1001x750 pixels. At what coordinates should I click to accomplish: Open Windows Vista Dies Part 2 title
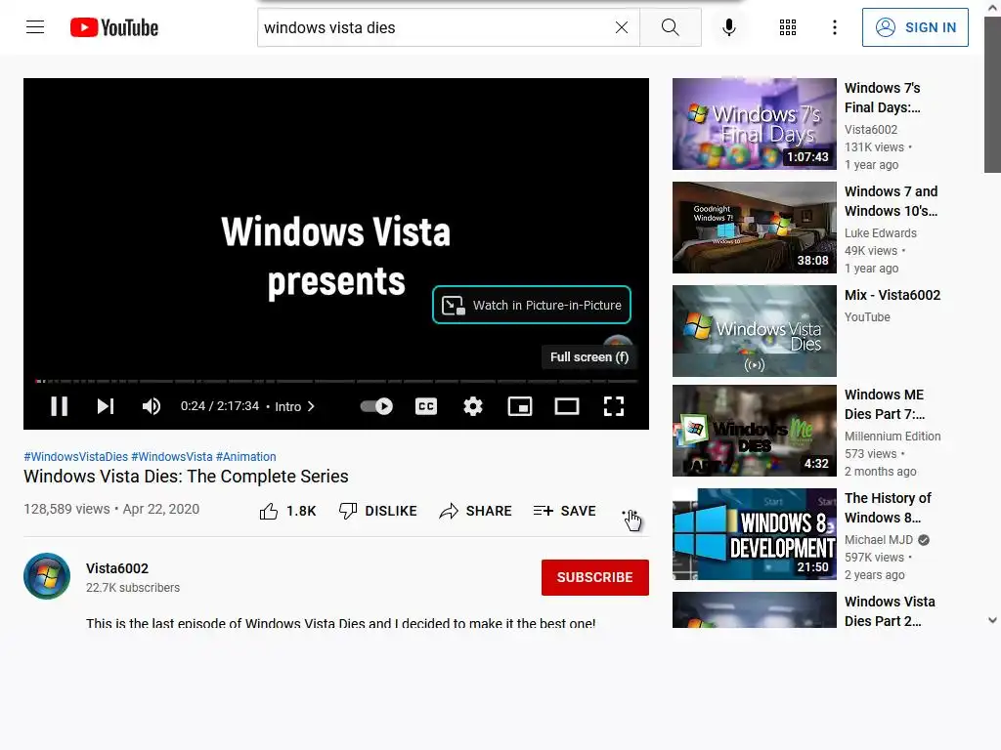point(890,611)
